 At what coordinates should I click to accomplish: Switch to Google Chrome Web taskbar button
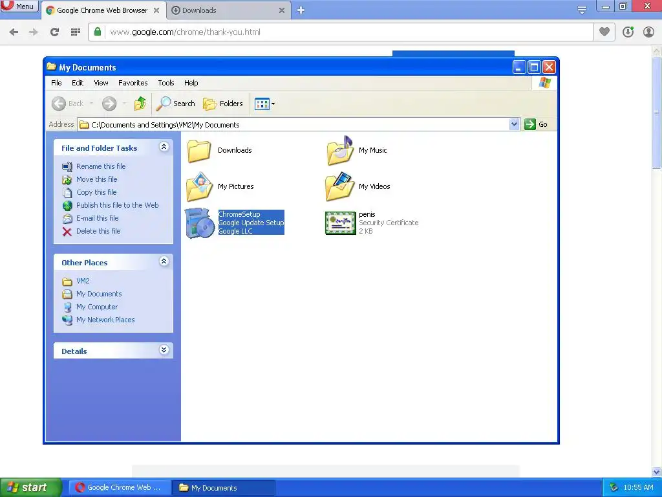tap(120, 487)
